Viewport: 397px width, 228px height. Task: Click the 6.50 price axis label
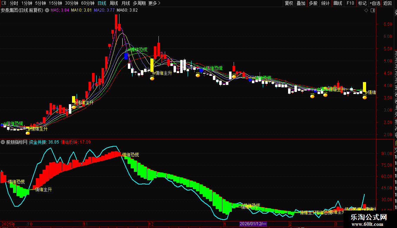point(388,24)
